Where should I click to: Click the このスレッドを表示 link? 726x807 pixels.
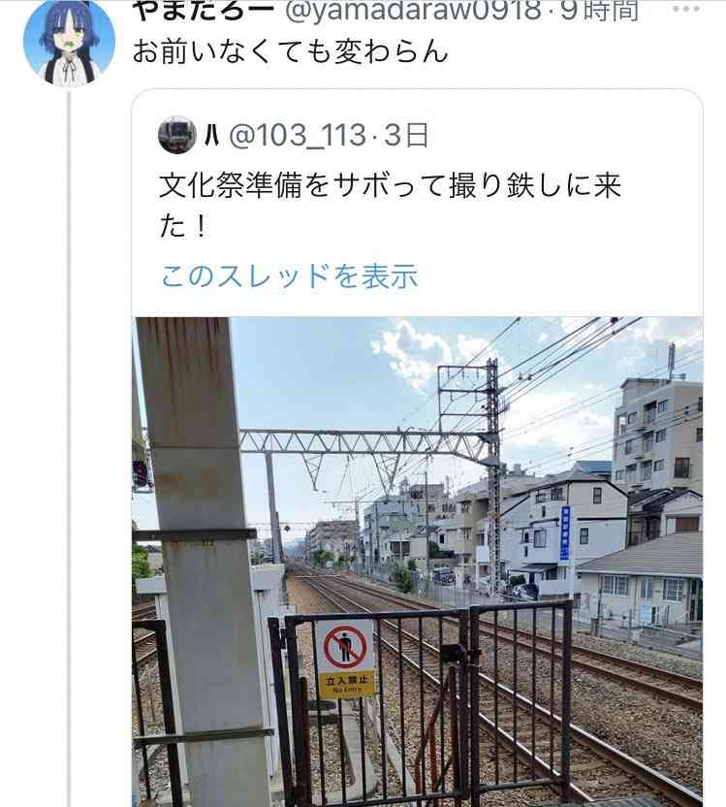coord(290,276)
